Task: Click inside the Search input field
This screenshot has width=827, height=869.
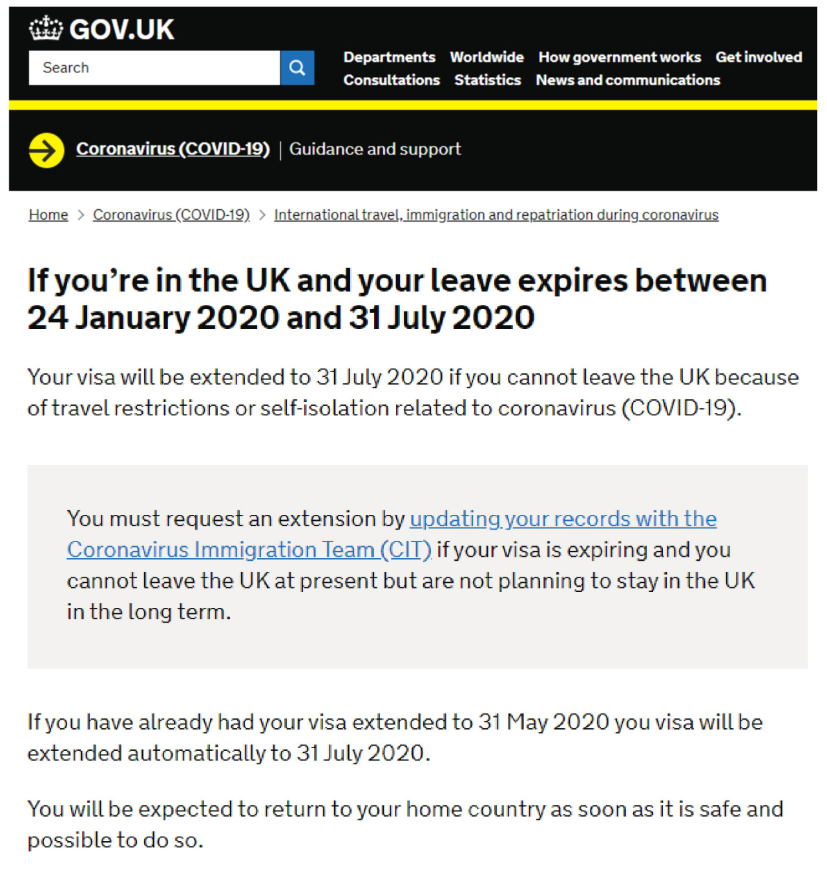Action: coord(154,68)
